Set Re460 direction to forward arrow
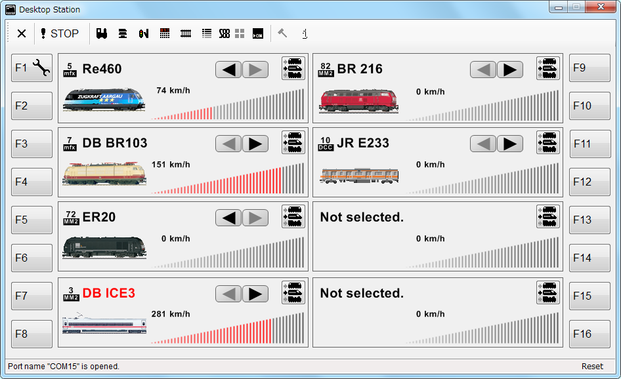621x379 pixels. click(x=255, y=70)
